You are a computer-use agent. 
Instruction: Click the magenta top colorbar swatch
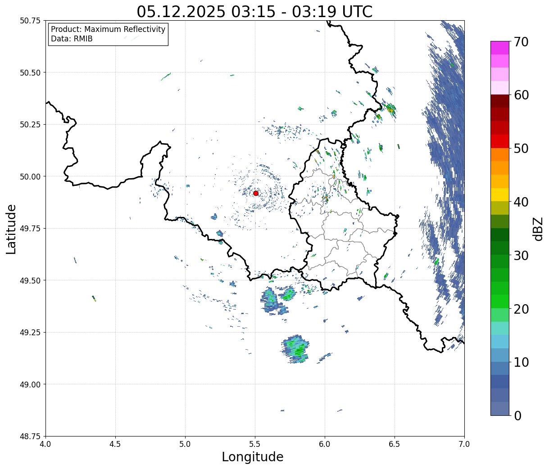tap(500, 48)
